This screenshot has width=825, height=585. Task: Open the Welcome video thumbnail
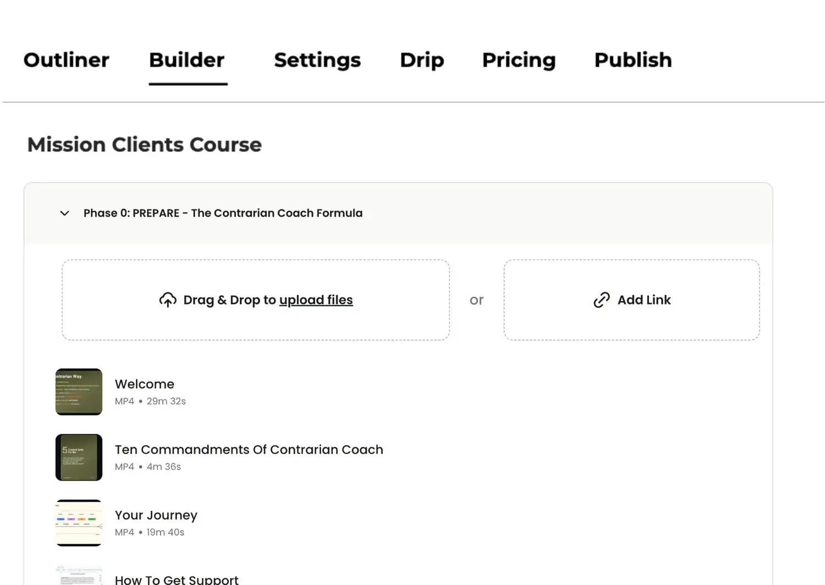79,391
